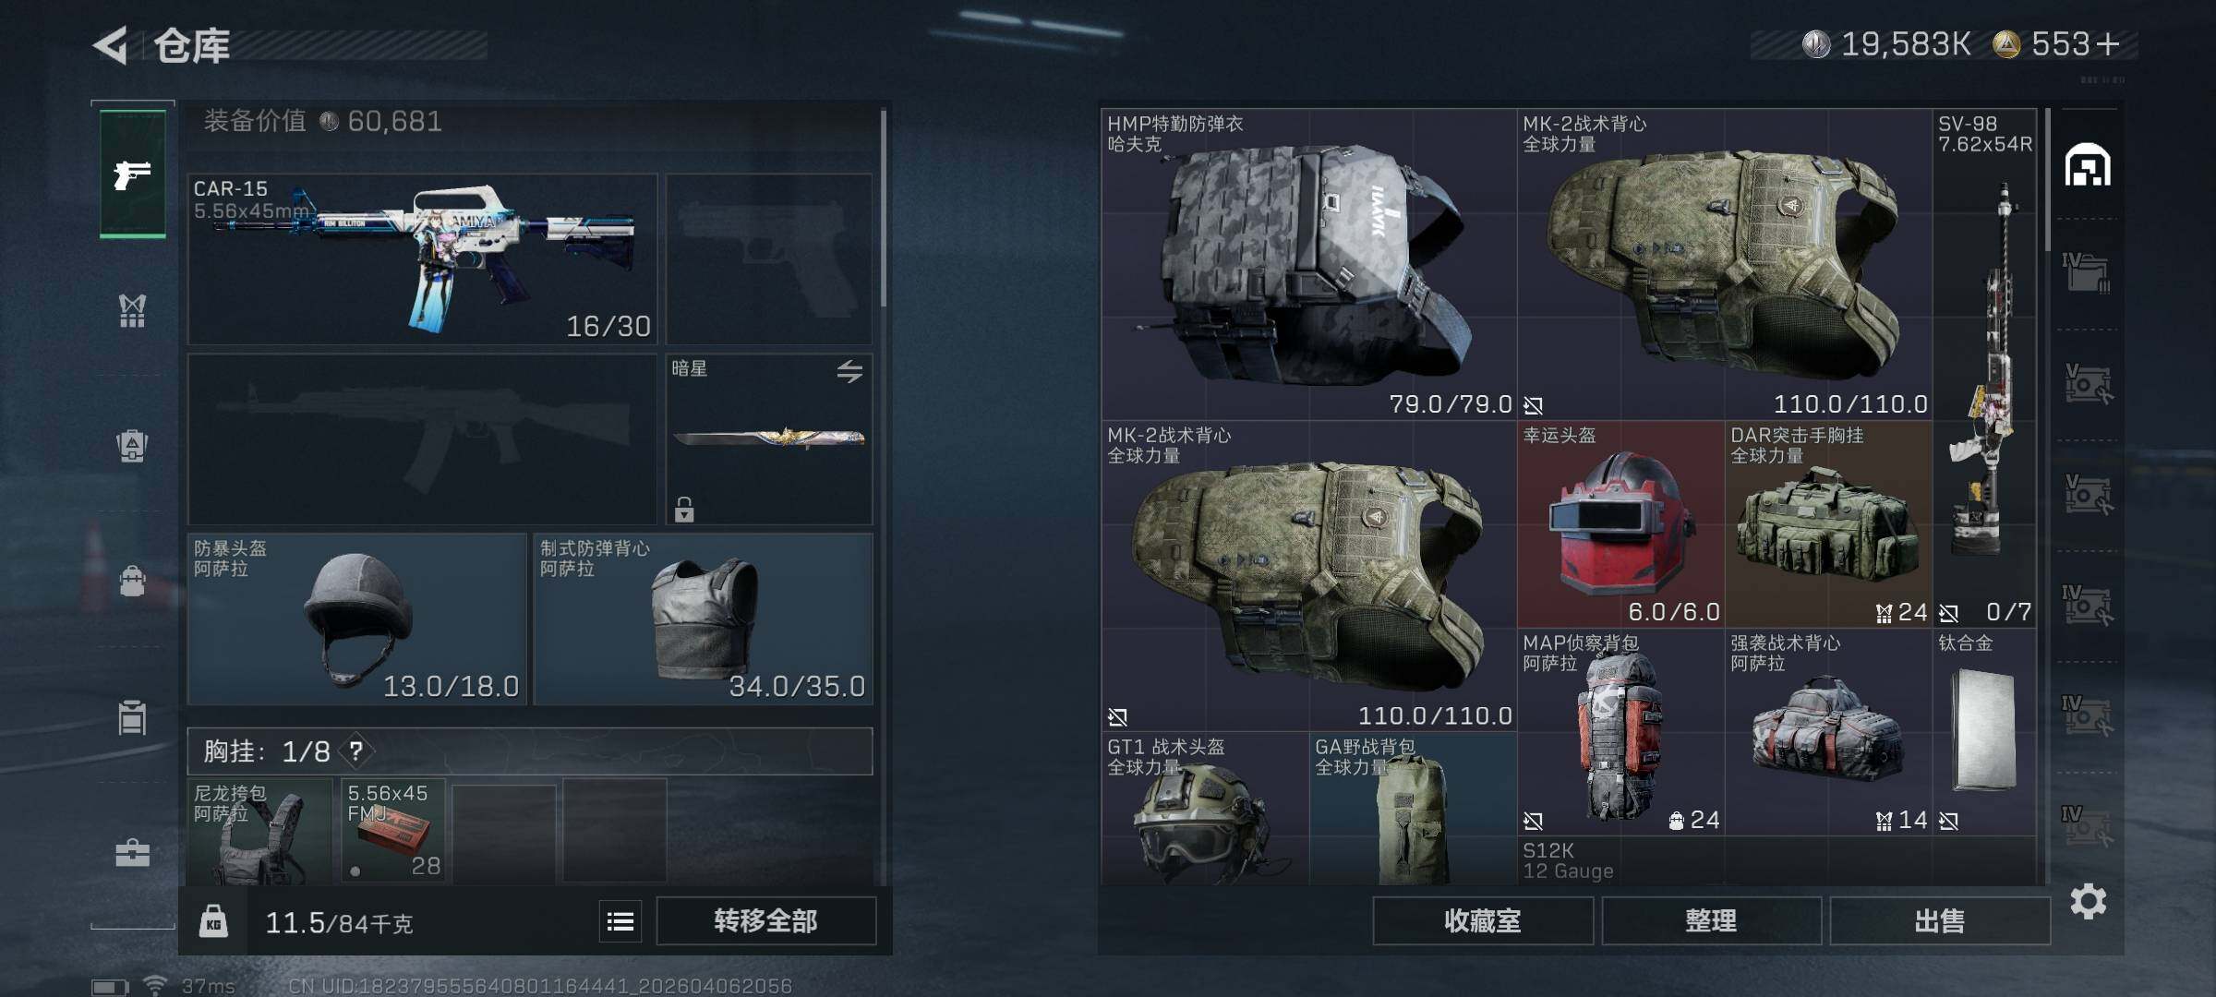Click 整理 to sort the warehouse
The image size is (2216, 997).
pyautogui.click(x=1711, y=920)
